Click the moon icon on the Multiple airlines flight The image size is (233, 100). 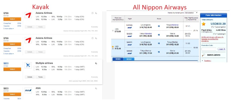coord(96,63)
